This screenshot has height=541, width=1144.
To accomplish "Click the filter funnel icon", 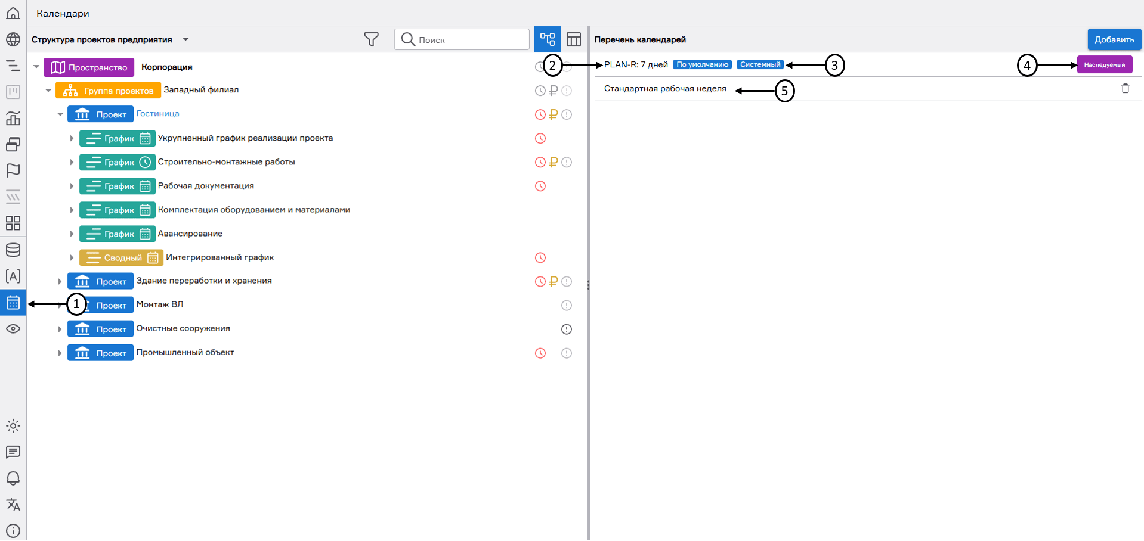I will 371,39.
